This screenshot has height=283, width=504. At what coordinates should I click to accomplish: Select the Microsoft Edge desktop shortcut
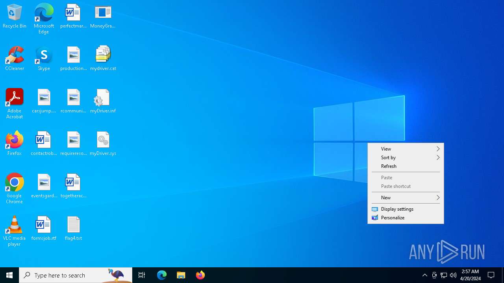point(44,19)
